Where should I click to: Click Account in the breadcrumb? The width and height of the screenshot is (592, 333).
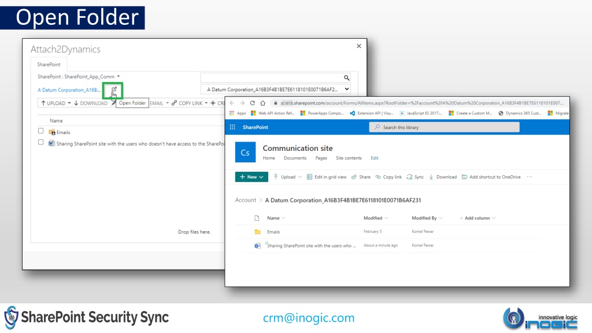click(x=245, y=200)
